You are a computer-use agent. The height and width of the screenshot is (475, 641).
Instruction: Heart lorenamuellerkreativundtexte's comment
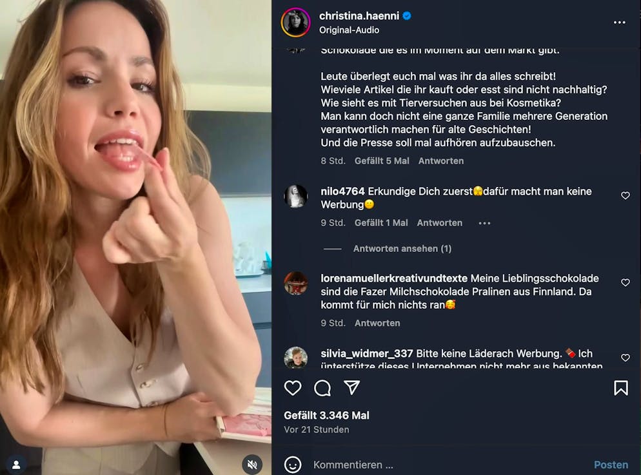point(625,282)
